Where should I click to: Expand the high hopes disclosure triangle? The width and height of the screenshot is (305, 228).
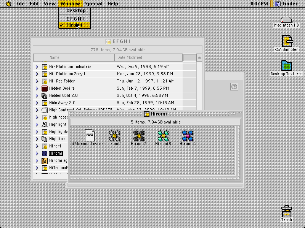pyautogui.click(x=37, y=117)
